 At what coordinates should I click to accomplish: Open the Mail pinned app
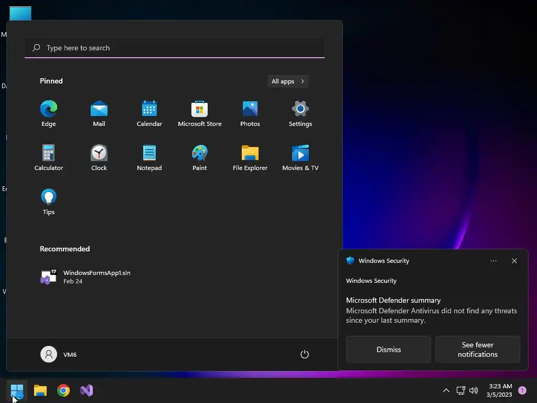click(x=99, y=114)
